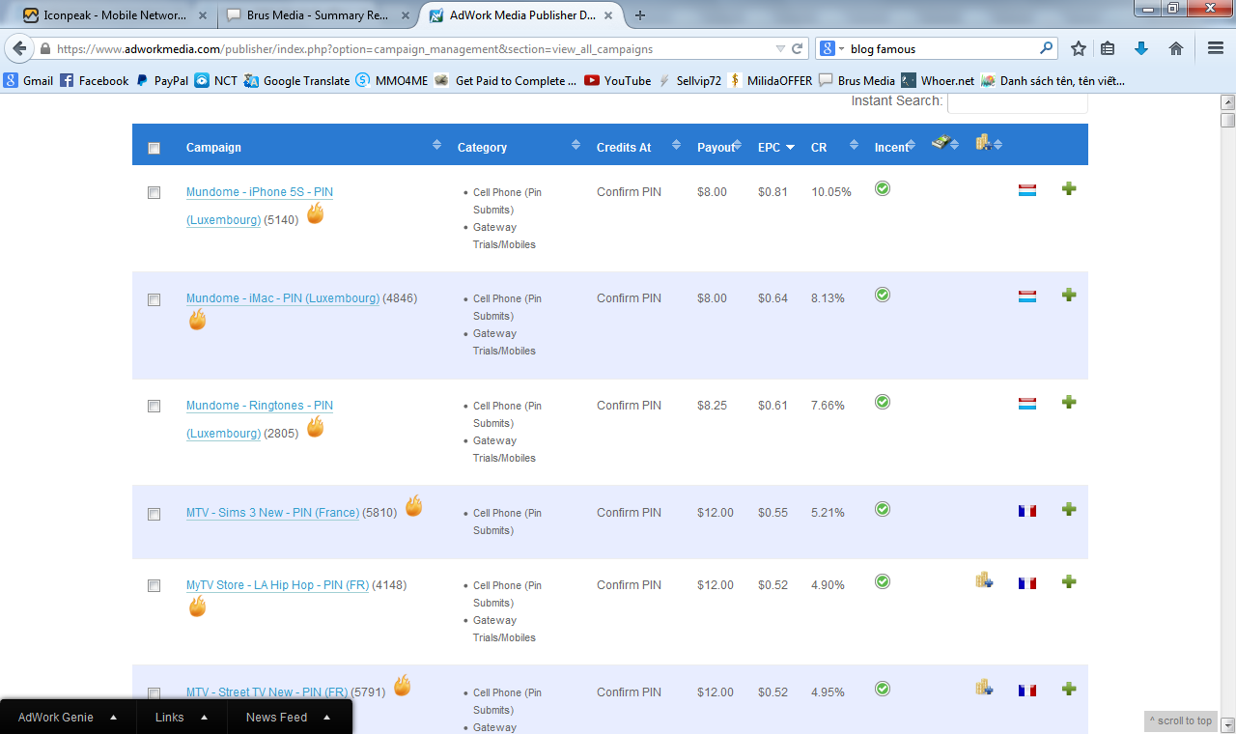Click green plus icon for Mundome iPhone 5S row

[x=1068, y=189]
